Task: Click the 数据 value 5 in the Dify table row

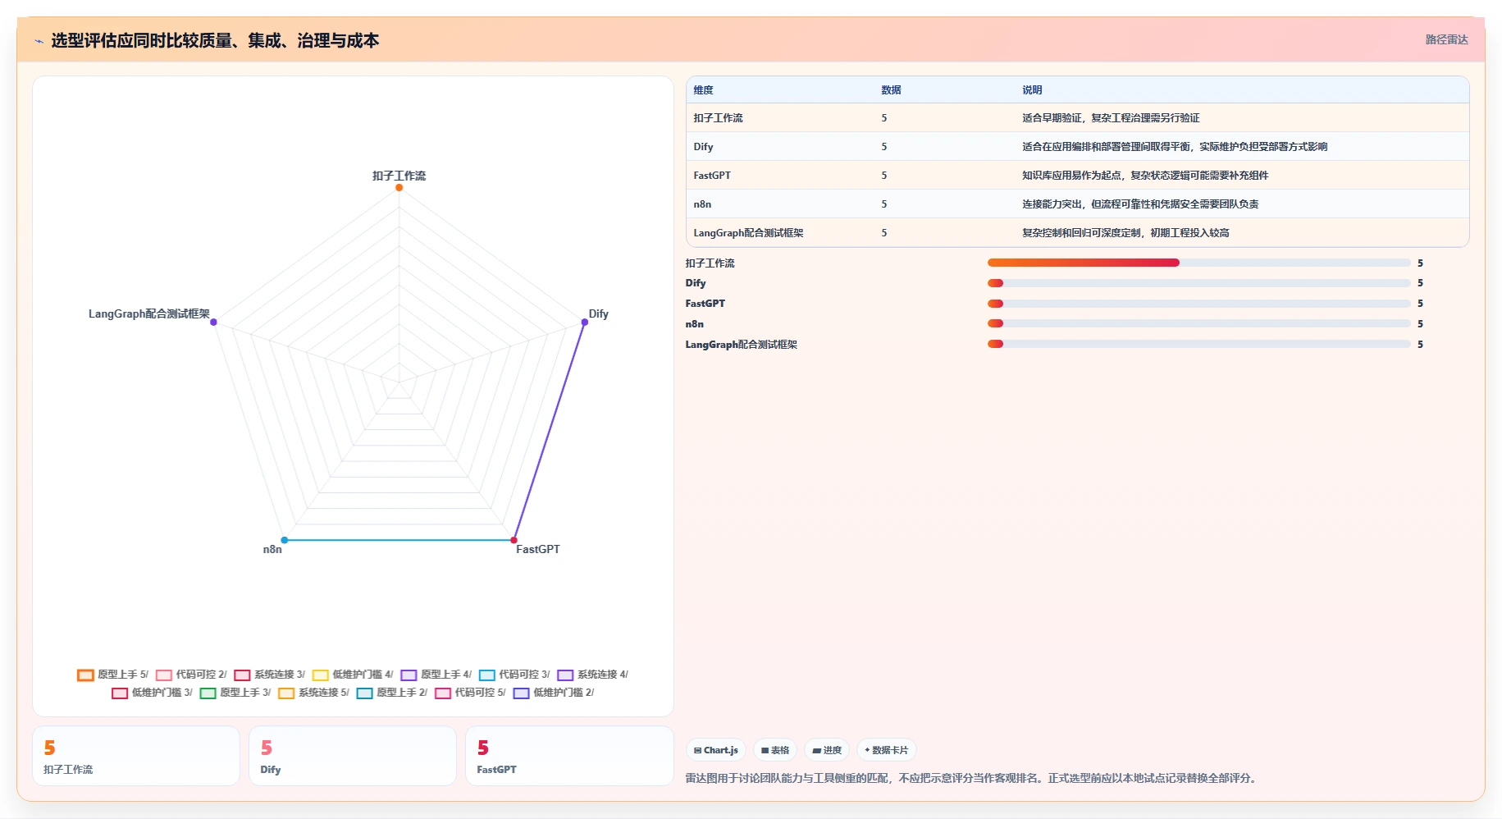Action: pos(884,147)
